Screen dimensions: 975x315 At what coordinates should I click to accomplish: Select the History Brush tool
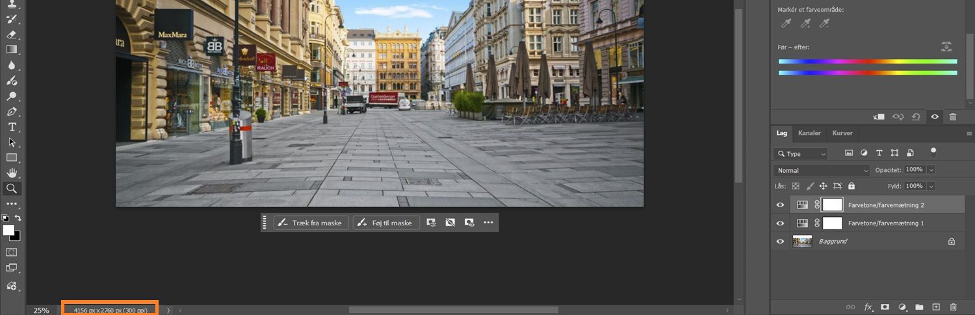click(x=12, y=19)
